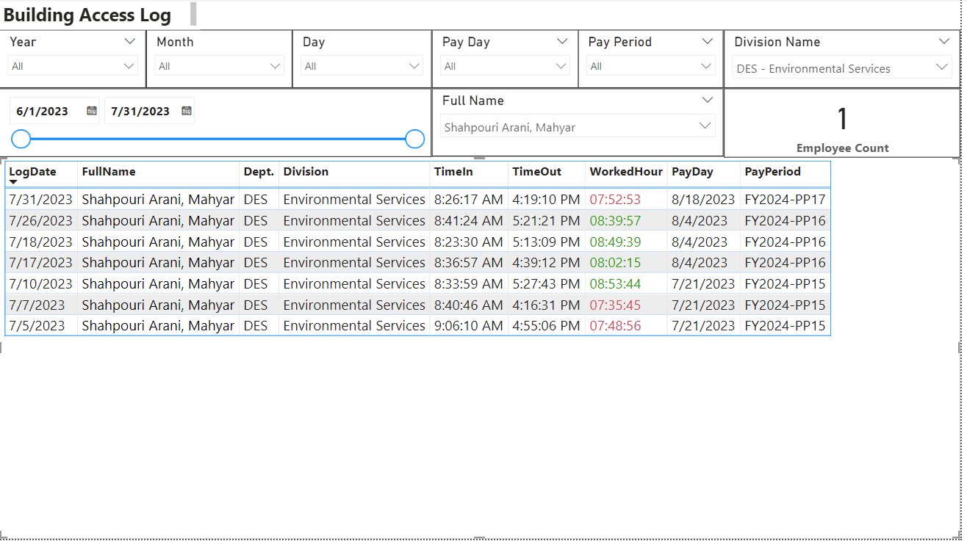The image size is (967, 544).
Task: Click the start date field 6/1/2023
Action: click(x=42, y=112)
